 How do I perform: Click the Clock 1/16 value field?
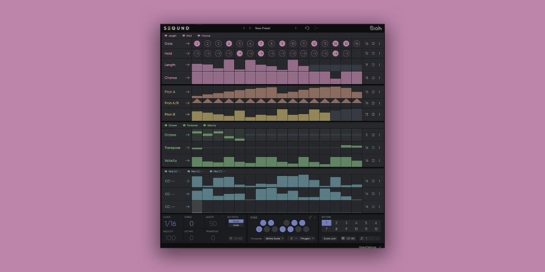point(170,224)
